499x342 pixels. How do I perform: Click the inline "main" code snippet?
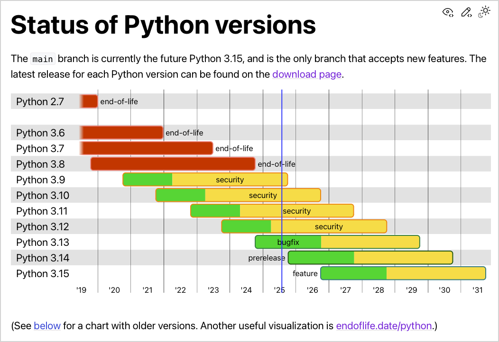42,59
